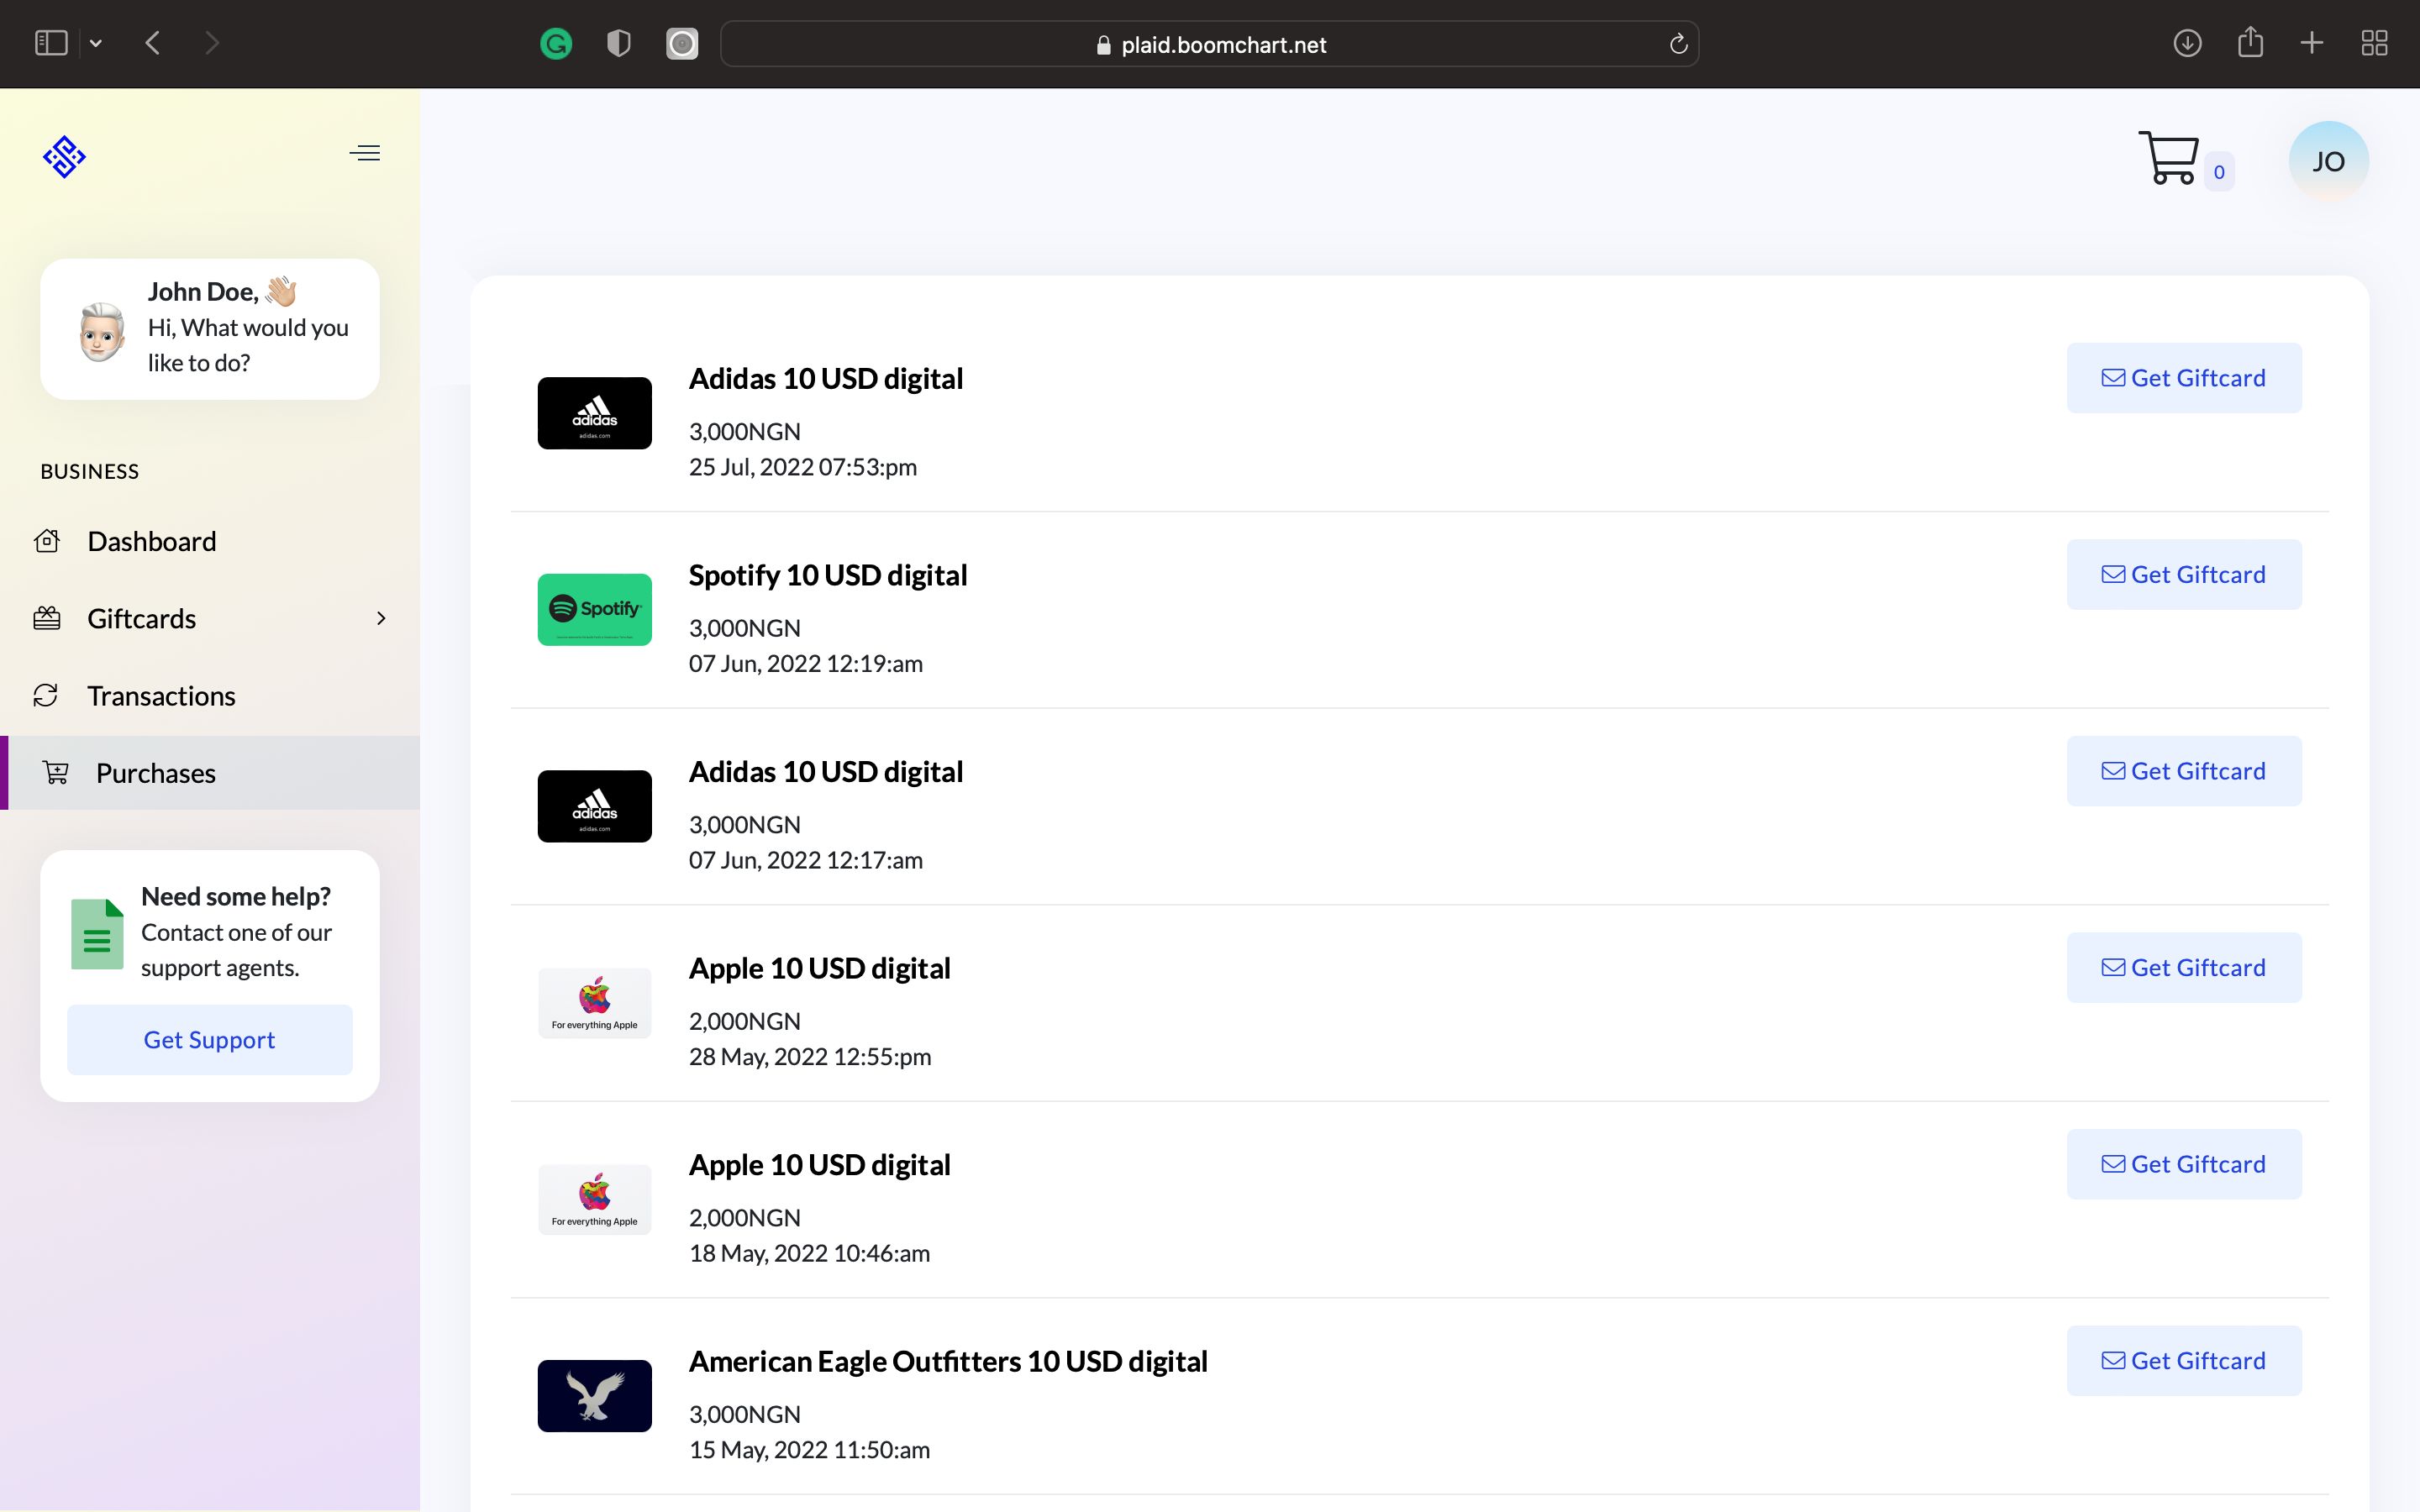Open Transactions in sidebar
Screen dimensions: 2420x1512
[x=161, y=696]
